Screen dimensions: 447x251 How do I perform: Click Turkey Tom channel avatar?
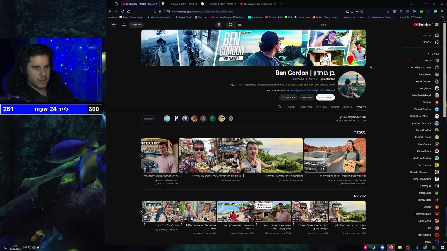tap(437, 200)
